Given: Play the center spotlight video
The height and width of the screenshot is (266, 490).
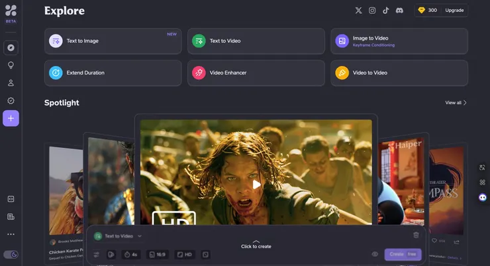Looking at the screenshot, I should 256,185.
